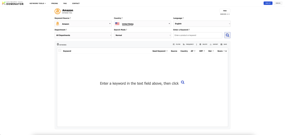Click the help mark beside AP column

point(195,51)
